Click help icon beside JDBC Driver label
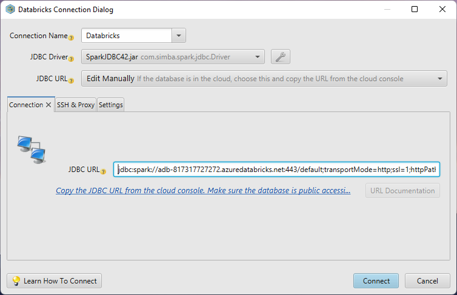This screenshot has width=457, height=295. click(x=71, y=59)
